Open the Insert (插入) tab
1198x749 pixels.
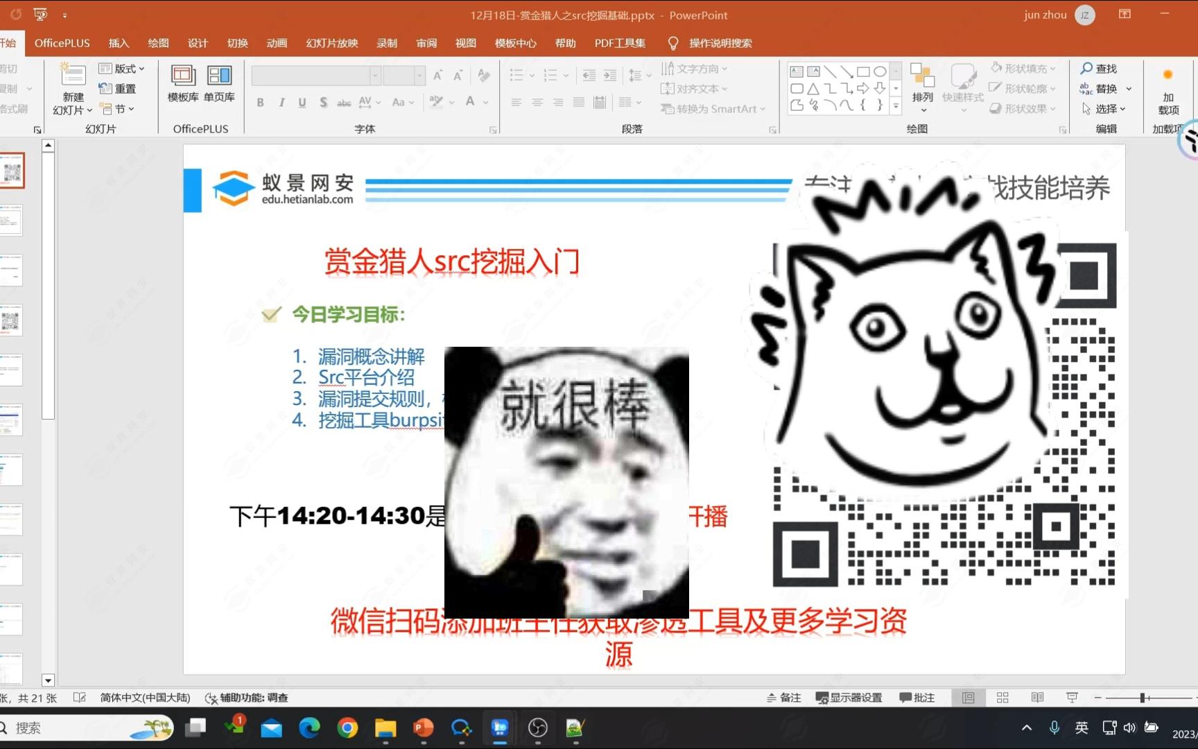[119, 43]
